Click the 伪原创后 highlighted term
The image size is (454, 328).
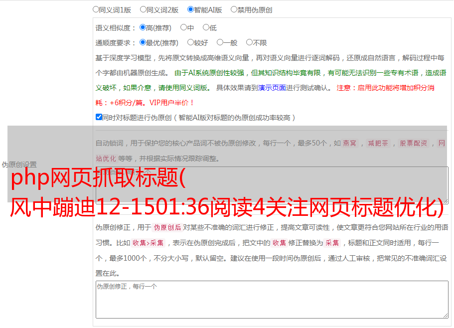[x=167, y=227]
